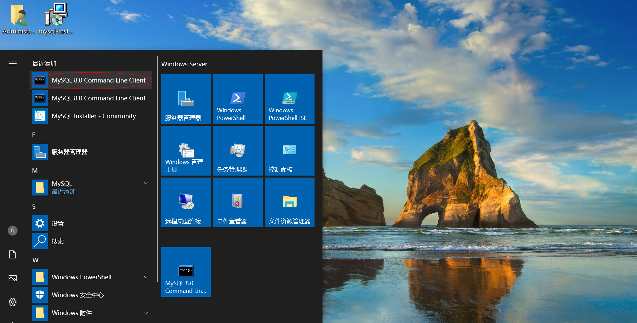The image size is (637, 323).
Task: Expand the Windows PowerShell folder chevron
Action: tap(146, 277)
